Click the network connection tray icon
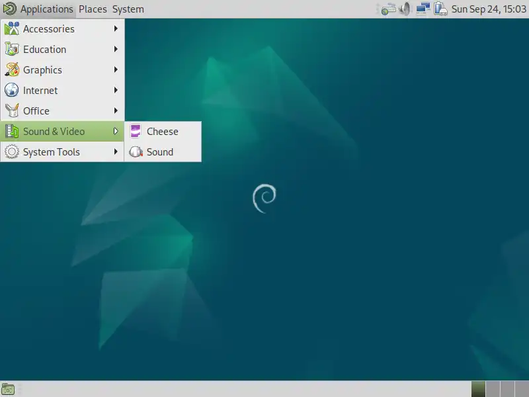Viewport: 529px width, 397px height. (x=423, y=9)
